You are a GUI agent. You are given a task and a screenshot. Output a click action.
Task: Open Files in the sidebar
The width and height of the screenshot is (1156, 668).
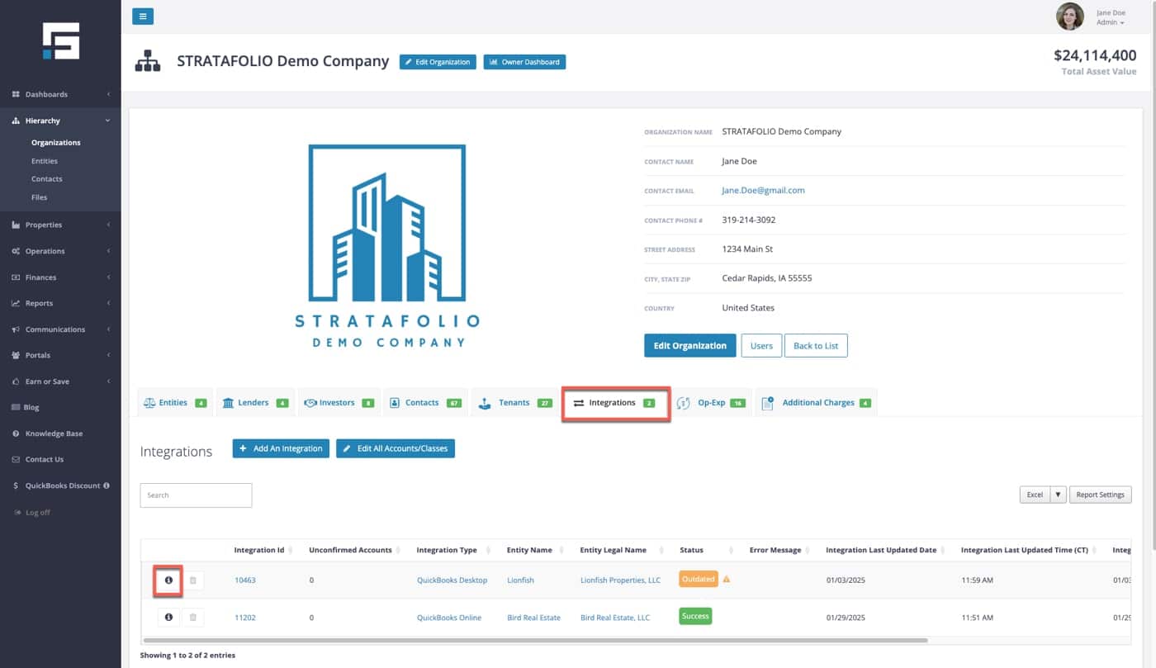40,197
